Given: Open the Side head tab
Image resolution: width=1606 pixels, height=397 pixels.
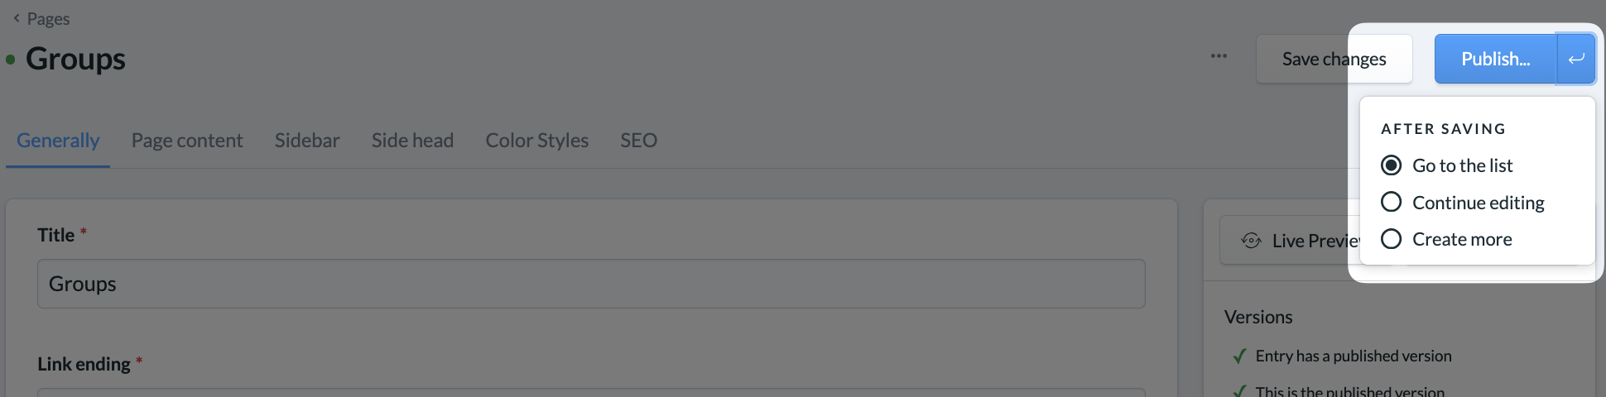Looking at the screenshot, I should [x=412, y=141].
